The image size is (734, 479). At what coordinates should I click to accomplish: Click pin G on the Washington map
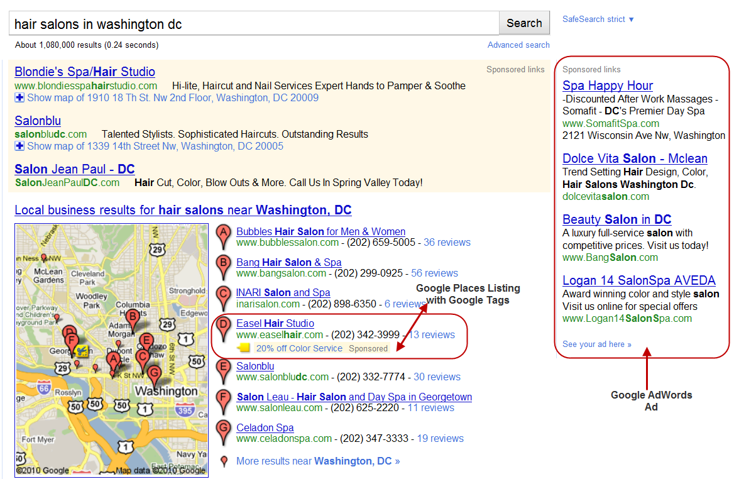click(x=154, y=377)
